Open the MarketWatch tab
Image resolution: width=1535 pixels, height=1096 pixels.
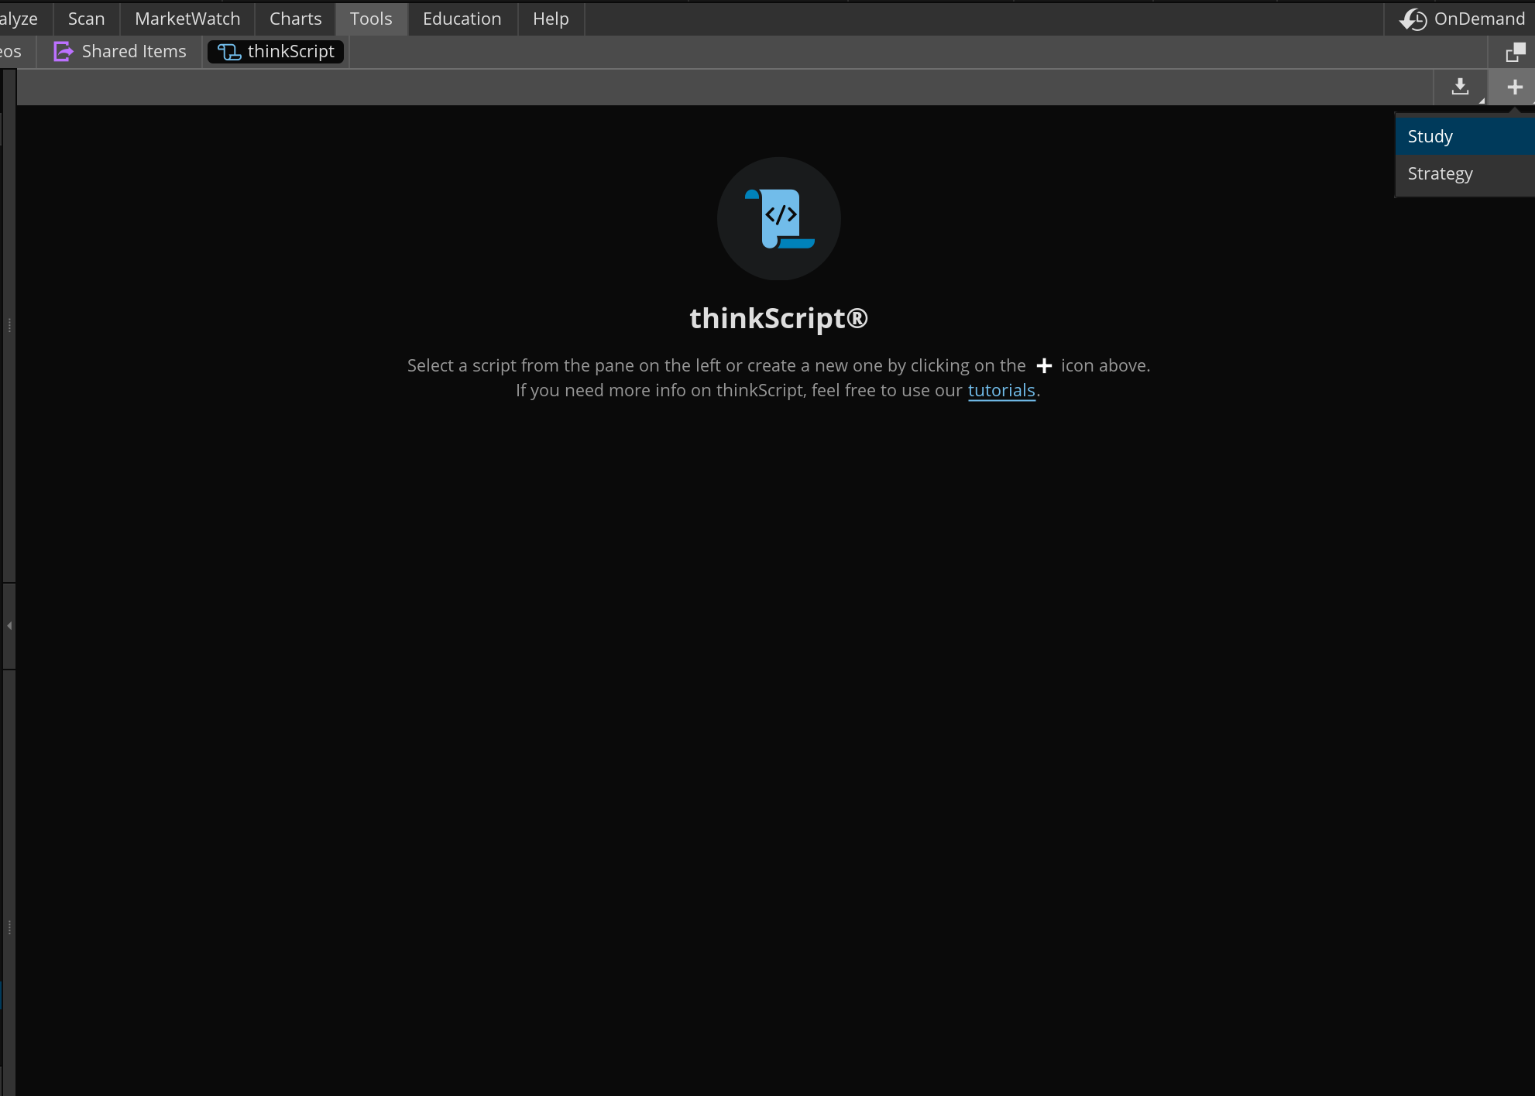187,19
